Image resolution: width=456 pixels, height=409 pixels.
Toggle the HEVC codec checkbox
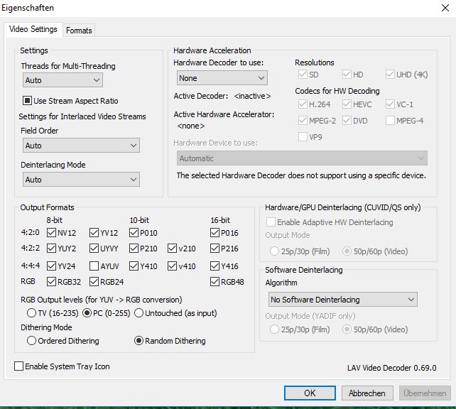pyautogui.click(x=347, y=104)
